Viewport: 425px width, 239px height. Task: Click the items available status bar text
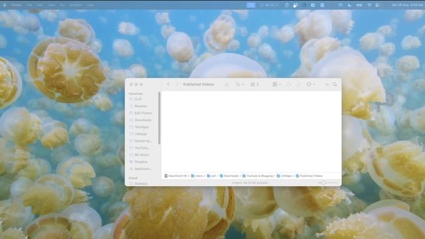point(250,183)
